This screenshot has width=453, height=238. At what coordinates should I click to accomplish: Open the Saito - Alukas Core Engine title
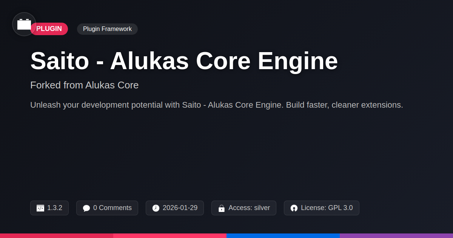184,61
